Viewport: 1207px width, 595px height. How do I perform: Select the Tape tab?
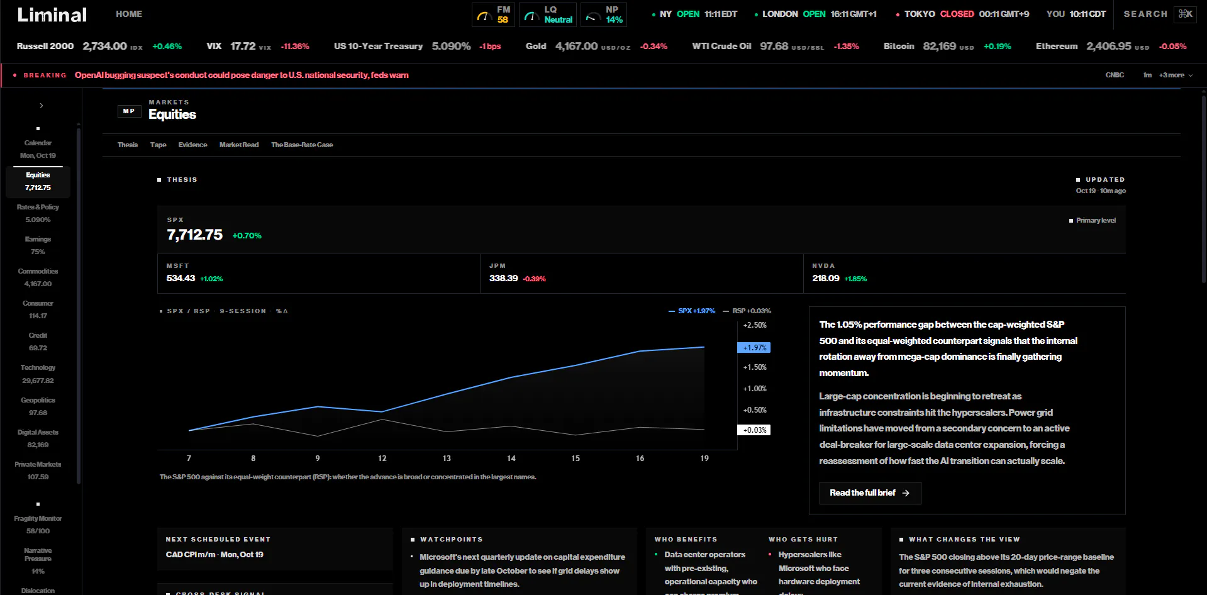point(158,145)
